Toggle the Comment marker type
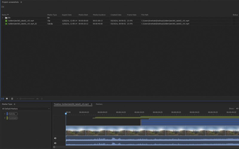 pyautogui.click(x=13, y=118)
